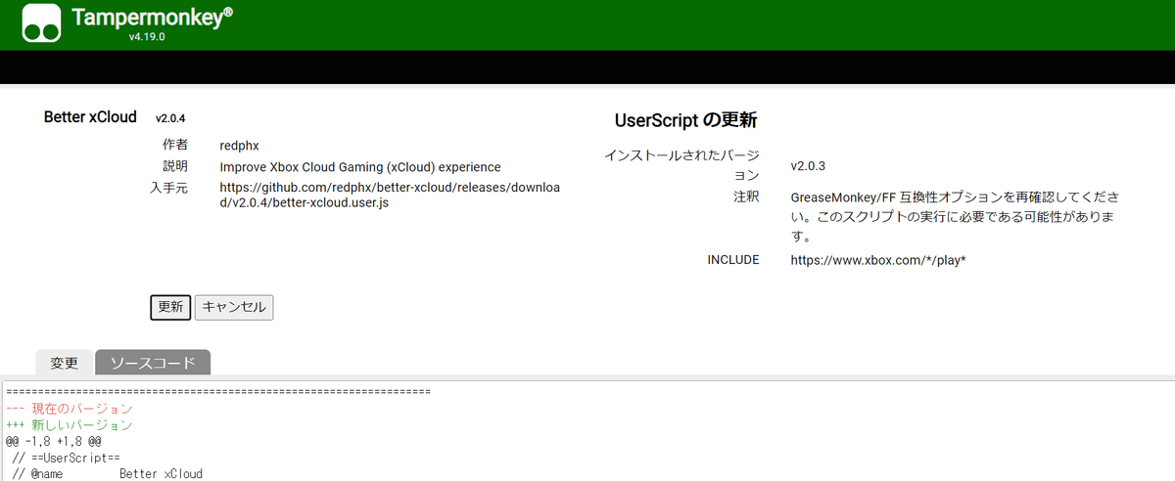Screen dimensions: 1175x481
Task: Click the GreaseMonkey/FF compatibility note text
Action: click(x=955, y=216)
